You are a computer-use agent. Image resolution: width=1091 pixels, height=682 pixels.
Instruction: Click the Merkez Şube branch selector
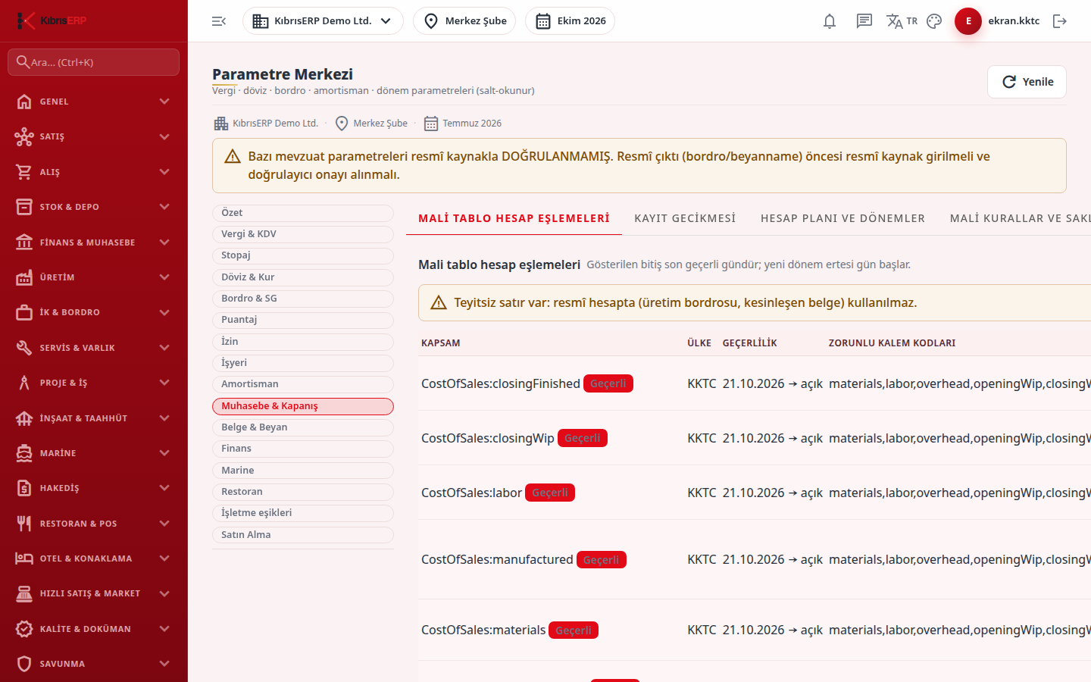pos(464,21)
